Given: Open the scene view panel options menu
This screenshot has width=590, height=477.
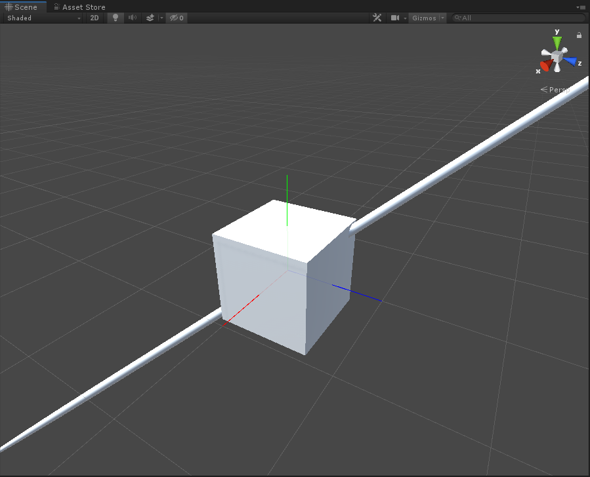Looking at the screenshot, I should click(x=581, y=7).
